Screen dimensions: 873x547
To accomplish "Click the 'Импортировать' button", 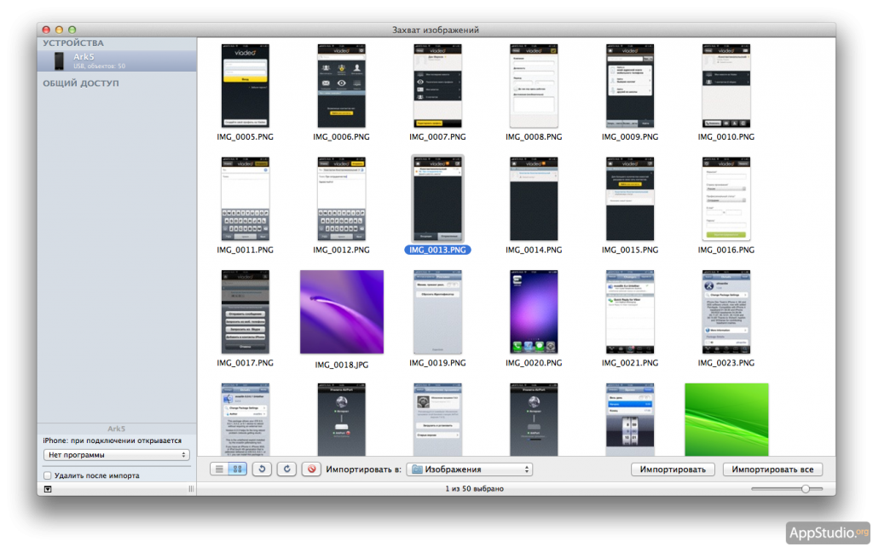I will click(673, 469).
